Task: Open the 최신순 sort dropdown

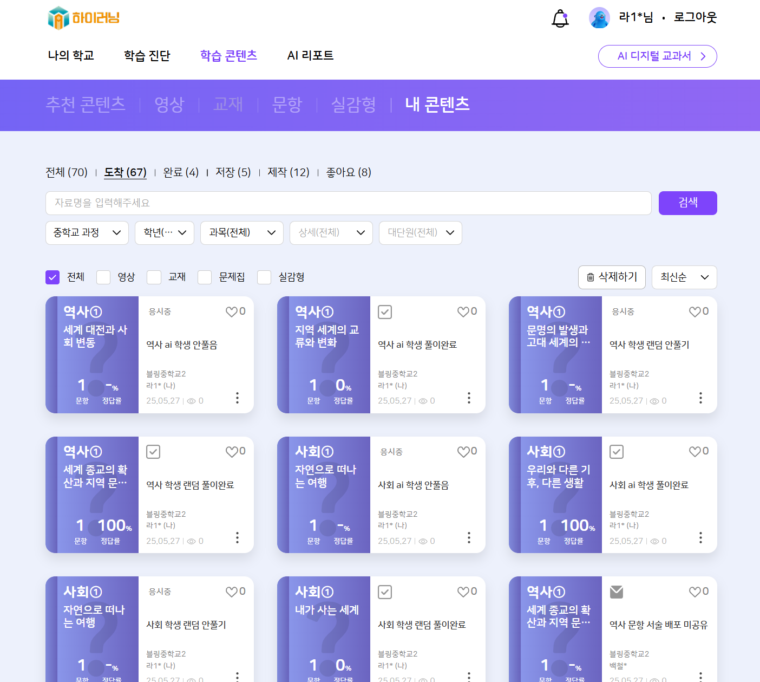Action: [684, 277]
